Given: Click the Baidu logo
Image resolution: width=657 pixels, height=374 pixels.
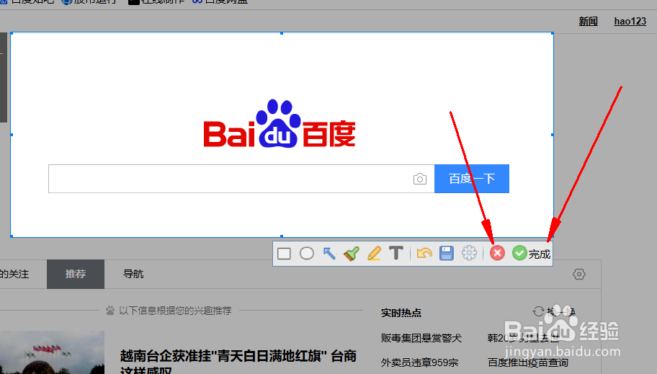Looking at the screenshot, I should point(280,124).
